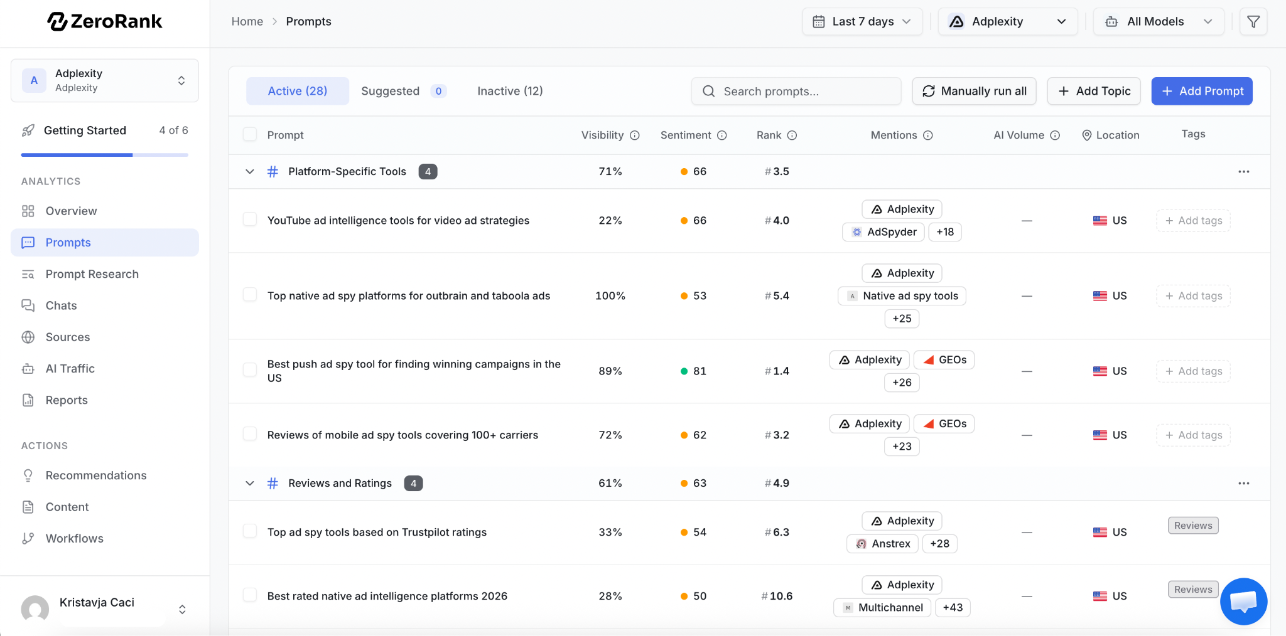Click the Add Prompt button
This screenshot has width=1286, height=636.
[x=1202, y=92]
